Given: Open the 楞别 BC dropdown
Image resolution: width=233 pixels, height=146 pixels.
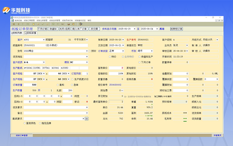Looking at the screenshot, I should point(87,62).
